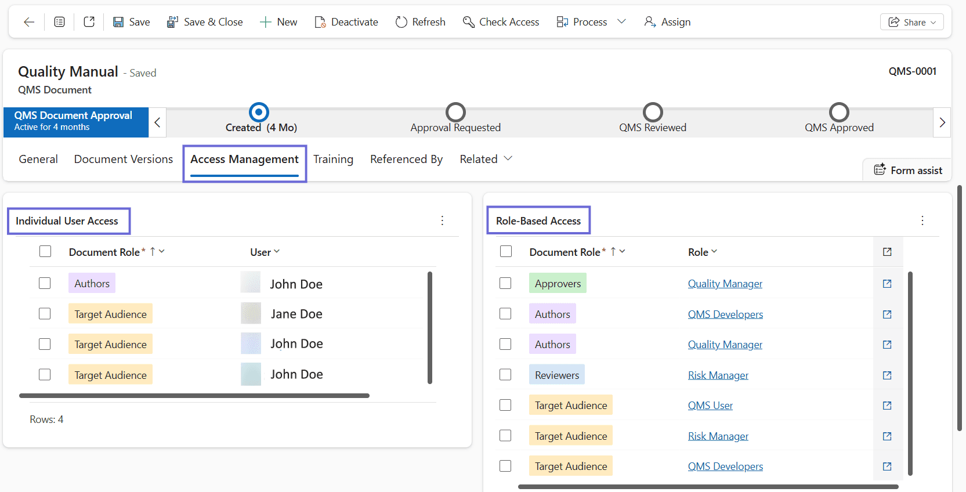Click Jane Doe's avatar thumbnail
The image size is (966, 492).
click(x=251, y=313)
